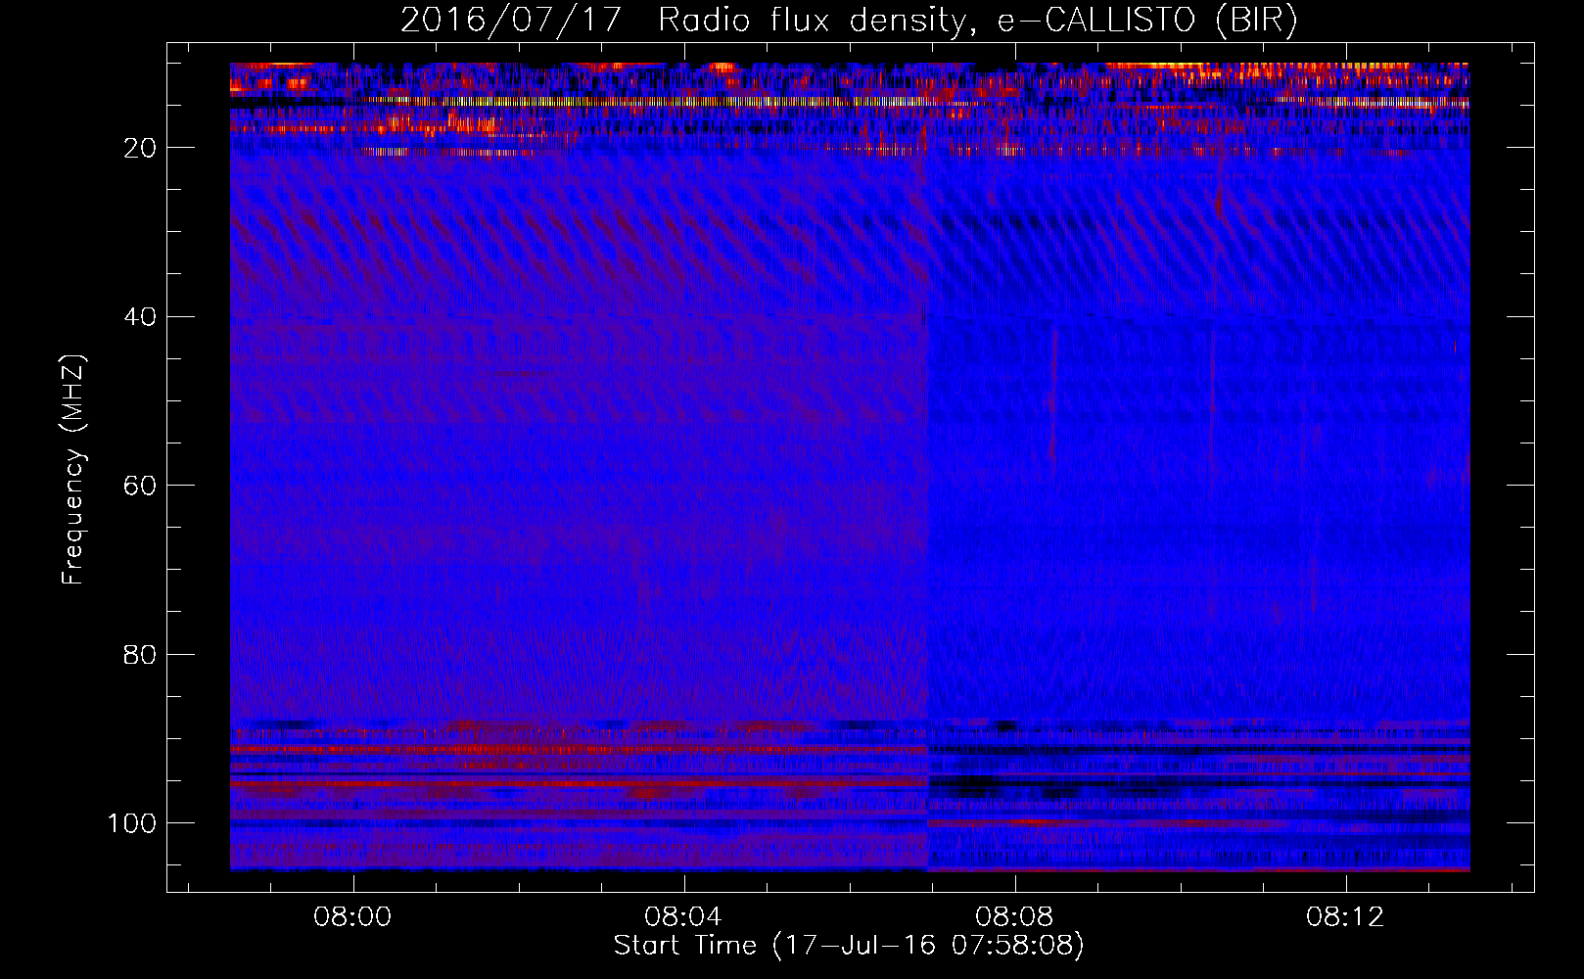This screenshot has width=1584, height=979.
Task: Click the 60 frequency tick label
Action: [141, 486]
